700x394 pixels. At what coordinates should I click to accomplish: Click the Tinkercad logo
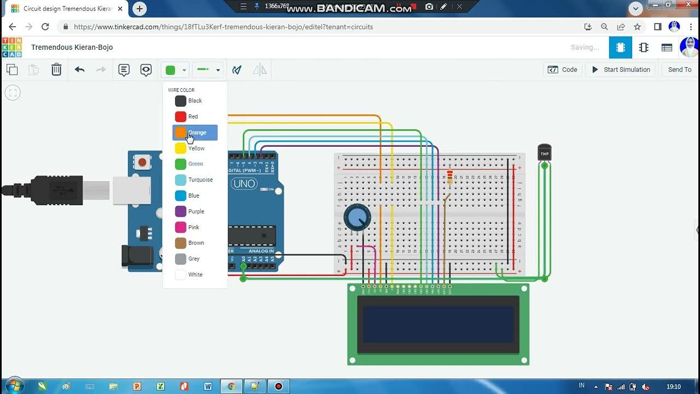[12, 47]
